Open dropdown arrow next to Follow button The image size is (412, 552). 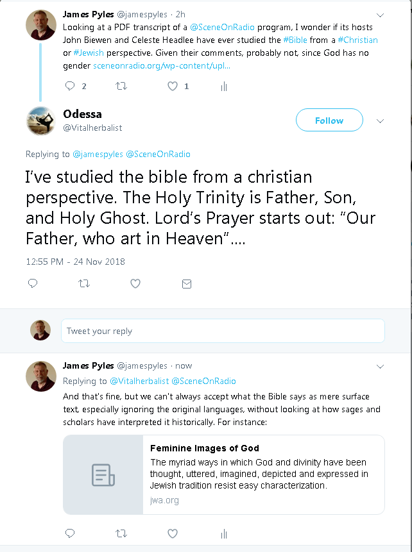click(x=380, y=121)
